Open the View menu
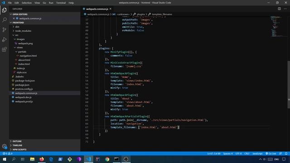Screen dimensions: 290x163 (x=37, y=3)
